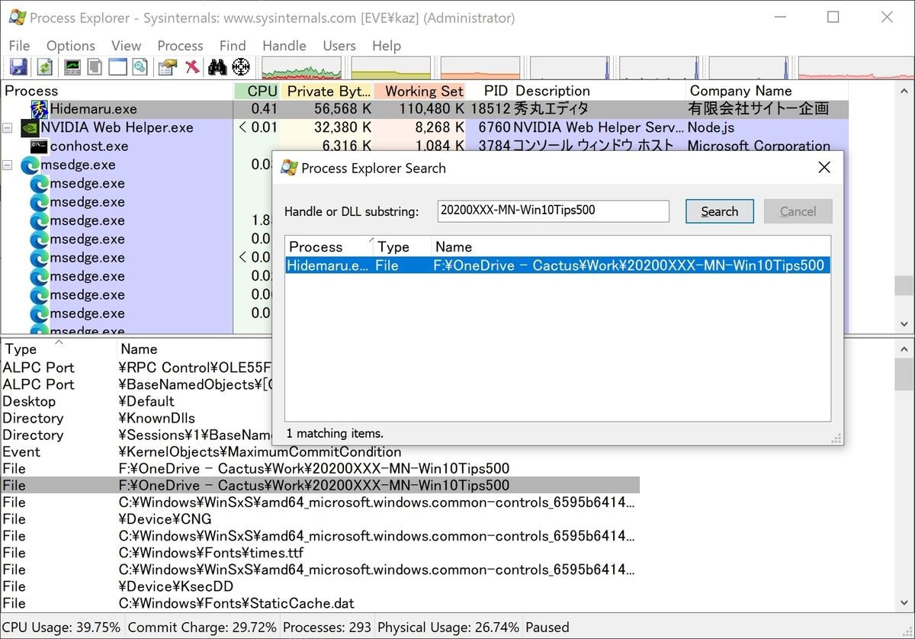This screenshot has width=915, height=639.
Task: Open the View menu
Action: click(127, 46)
